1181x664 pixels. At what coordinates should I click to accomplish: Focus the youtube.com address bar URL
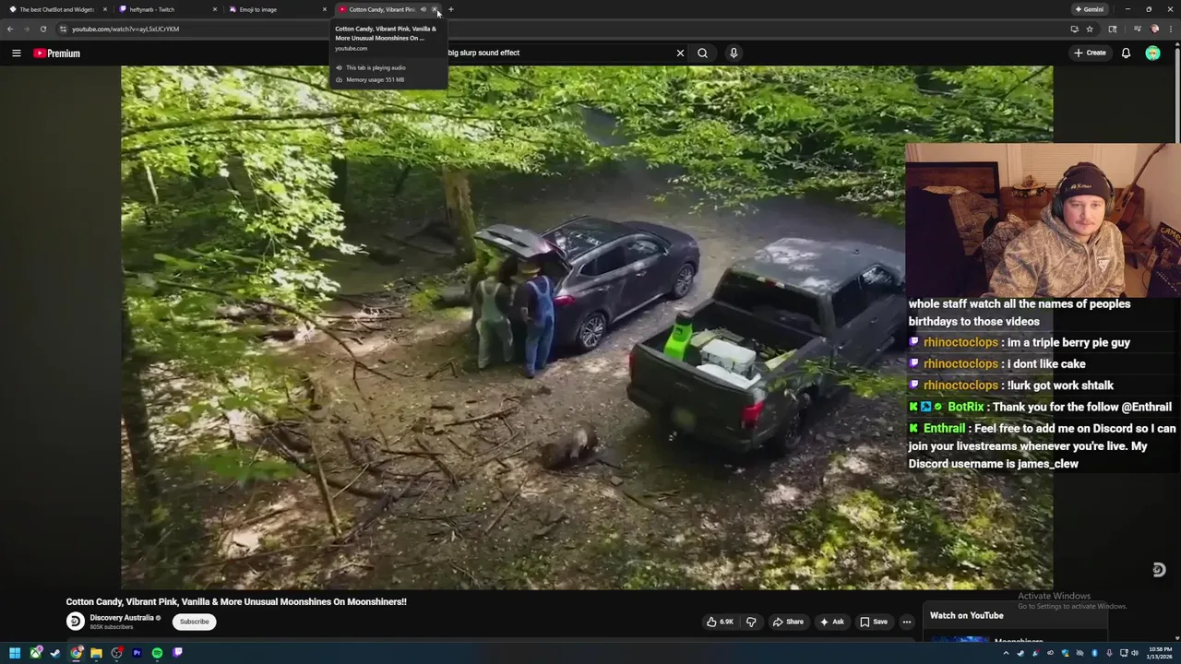pyautogui.click(x=125, y=29)
